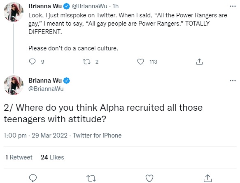
Task: Open the 1:00 pm · 29 Mar 2022 timestamp
Action: point(35,135)
